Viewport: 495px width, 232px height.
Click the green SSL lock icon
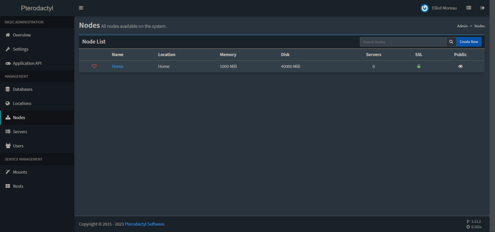(x=419, y=66)
